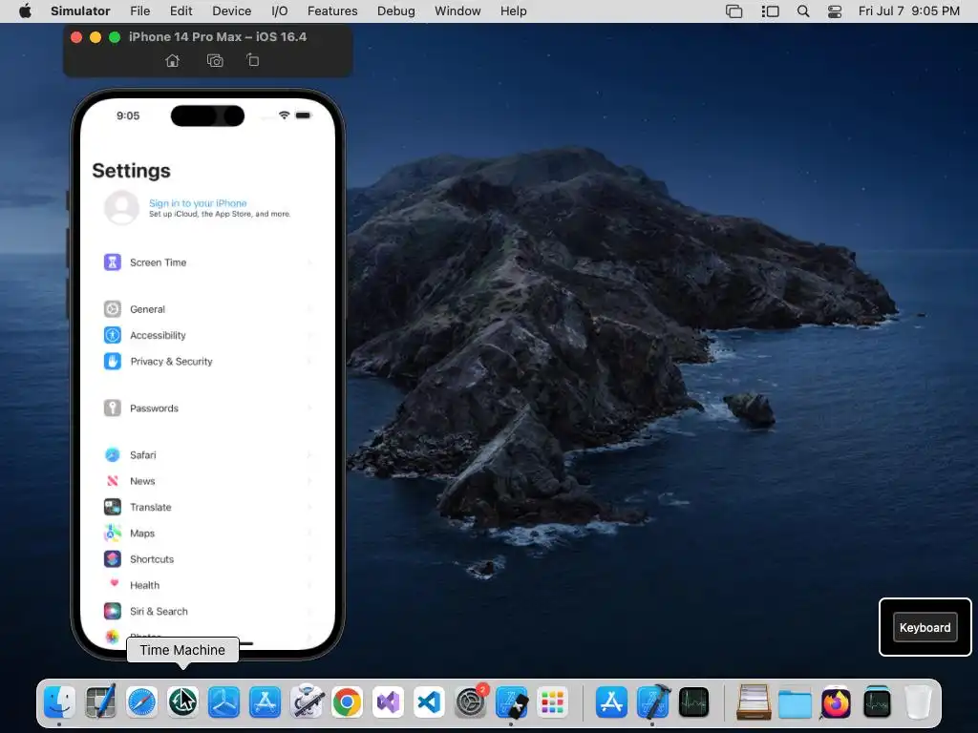Screen dimensions: 978x733
Task: Open System Preferences with badge in Dock
Action: [470, 702]
